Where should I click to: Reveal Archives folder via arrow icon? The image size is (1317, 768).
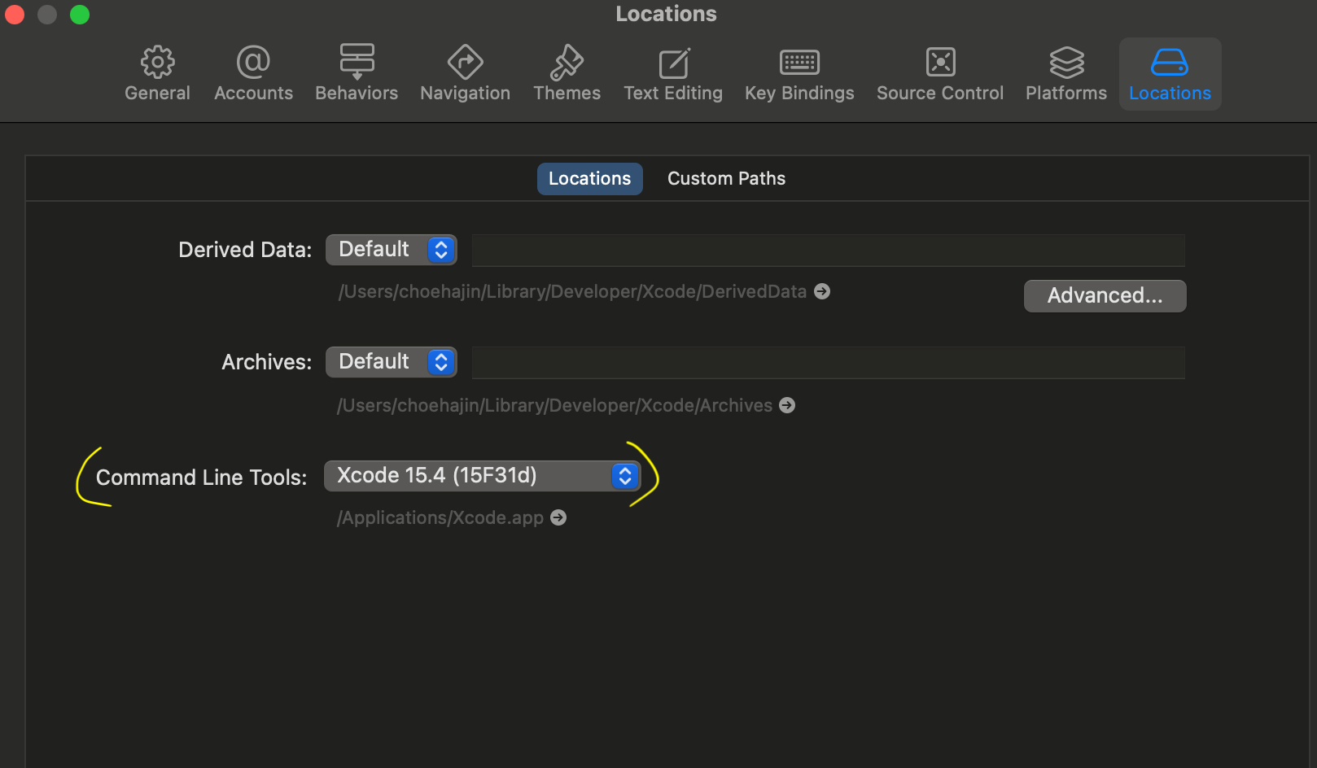tap(787, 405)
